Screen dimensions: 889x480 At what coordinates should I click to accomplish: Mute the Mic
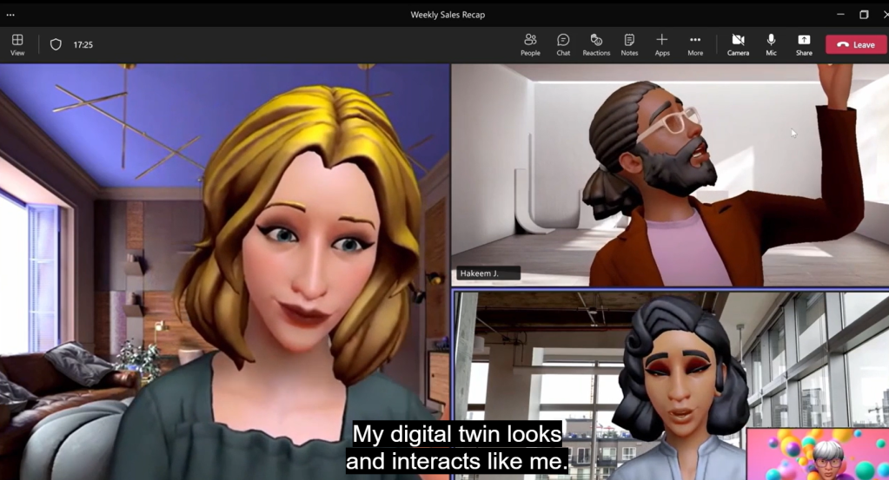[x=771, y=44]
